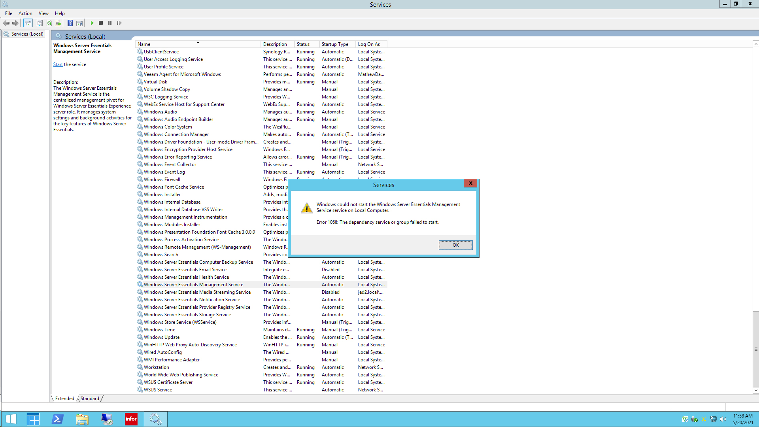The image size is (759, 427).
Task: Open the Action menu
Action: (x=25, y=13)
